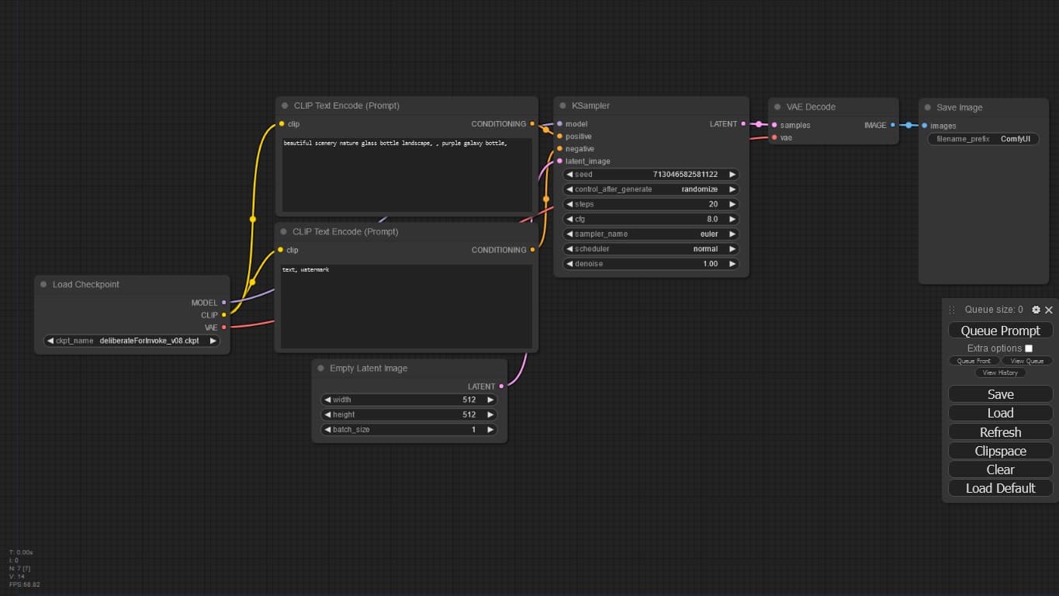Collapse the Save Image node dot
This screenshot has height=596, width=1059.
tap(928, 108)
